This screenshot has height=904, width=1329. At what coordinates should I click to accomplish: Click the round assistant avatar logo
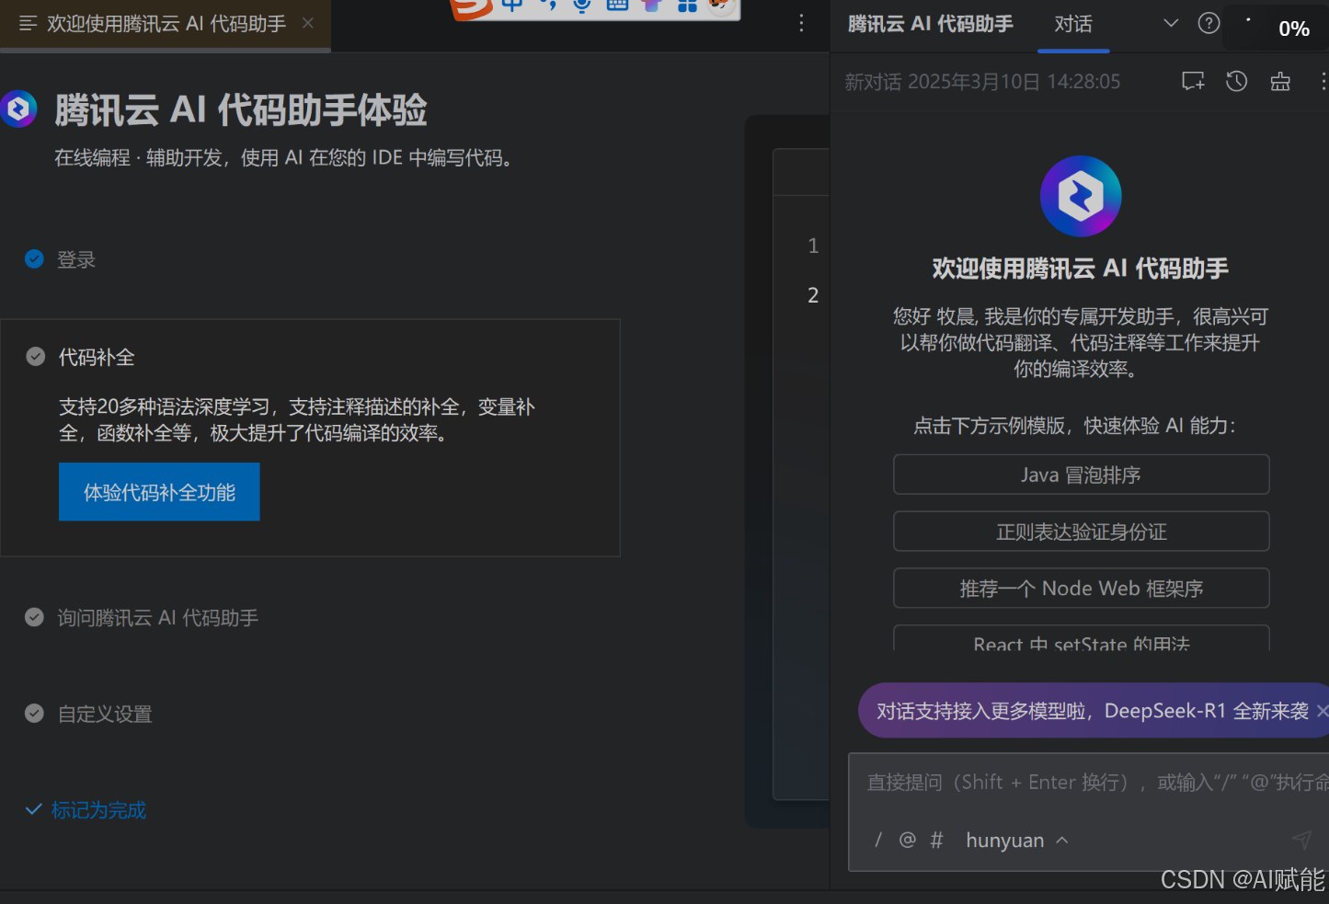(x=1081, y=196)
